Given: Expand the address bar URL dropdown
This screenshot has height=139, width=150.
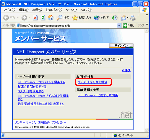Looking at the screenshot, I should (119, 25).
